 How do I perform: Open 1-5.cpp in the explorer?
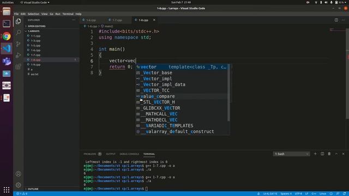(35, 46)
